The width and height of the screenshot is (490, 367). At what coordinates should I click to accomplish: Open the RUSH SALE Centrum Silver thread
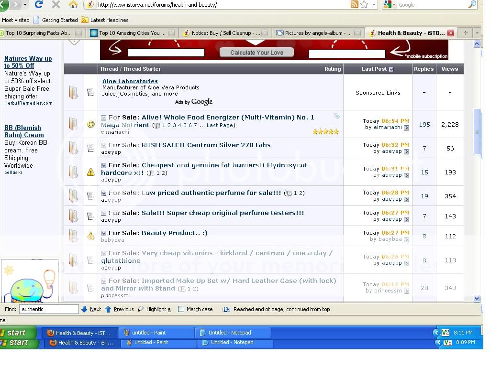tap(206, 145)
